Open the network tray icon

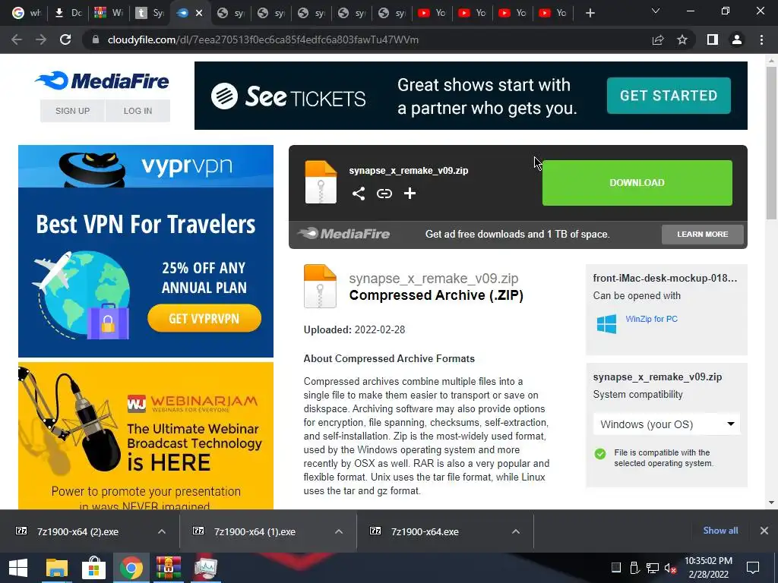click(652, 568)
